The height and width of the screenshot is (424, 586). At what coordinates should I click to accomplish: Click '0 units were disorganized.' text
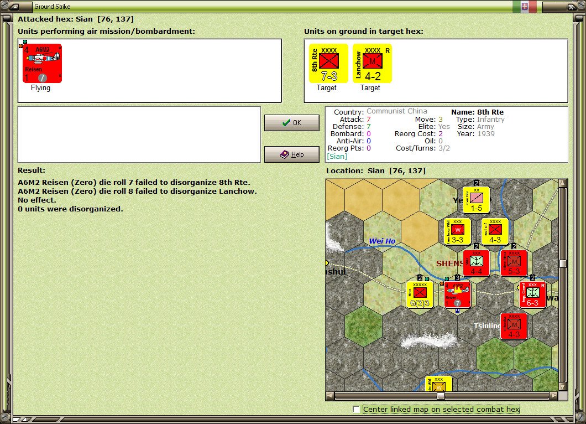tap(70, 209)
